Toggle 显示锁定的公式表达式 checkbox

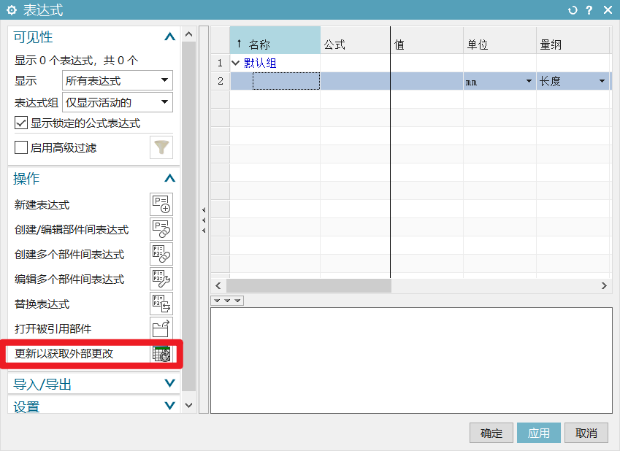(x=21, y=123)
